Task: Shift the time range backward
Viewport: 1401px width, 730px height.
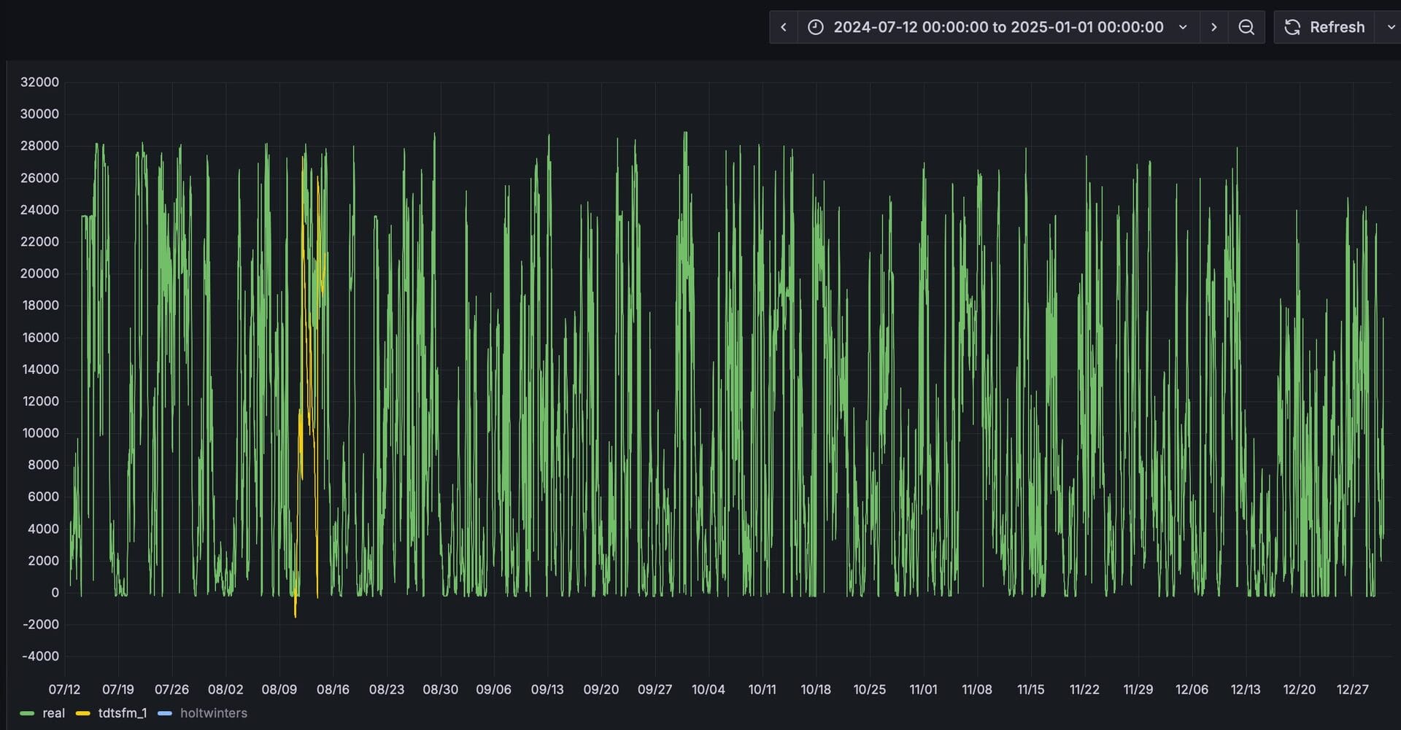Action: pos(783,27)
